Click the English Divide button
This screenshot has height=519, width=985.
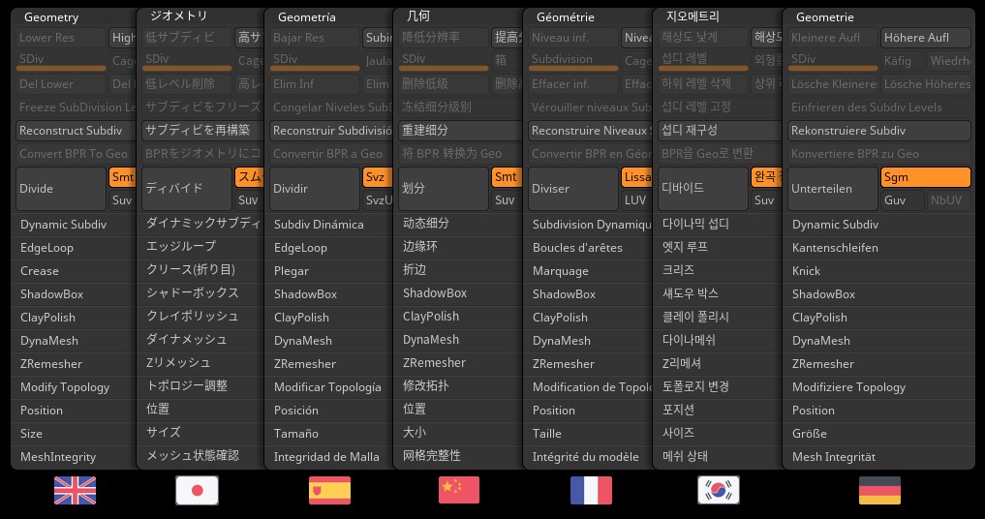pos(61,189)
